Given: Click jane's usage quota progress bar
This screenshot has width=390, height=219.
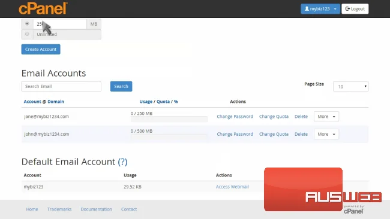Looking at the screenshot, I should pos(169,119).
